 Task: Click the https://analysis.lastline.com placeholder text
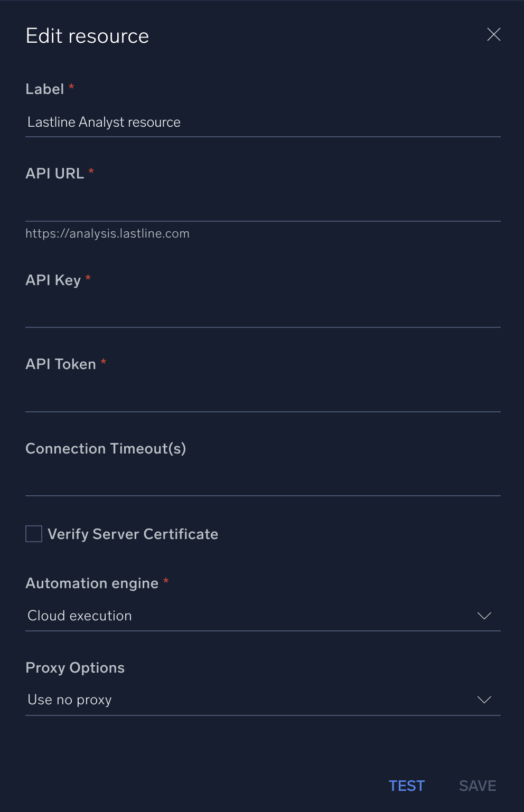[x=107, y=233]
